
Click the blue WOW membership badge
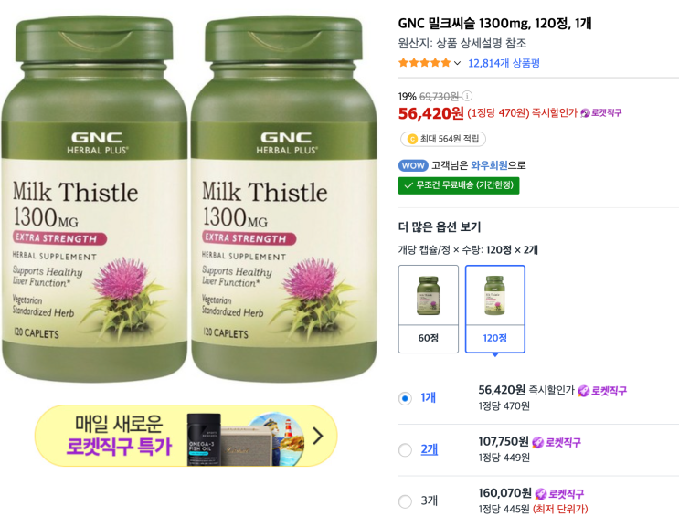click(413, 165)
